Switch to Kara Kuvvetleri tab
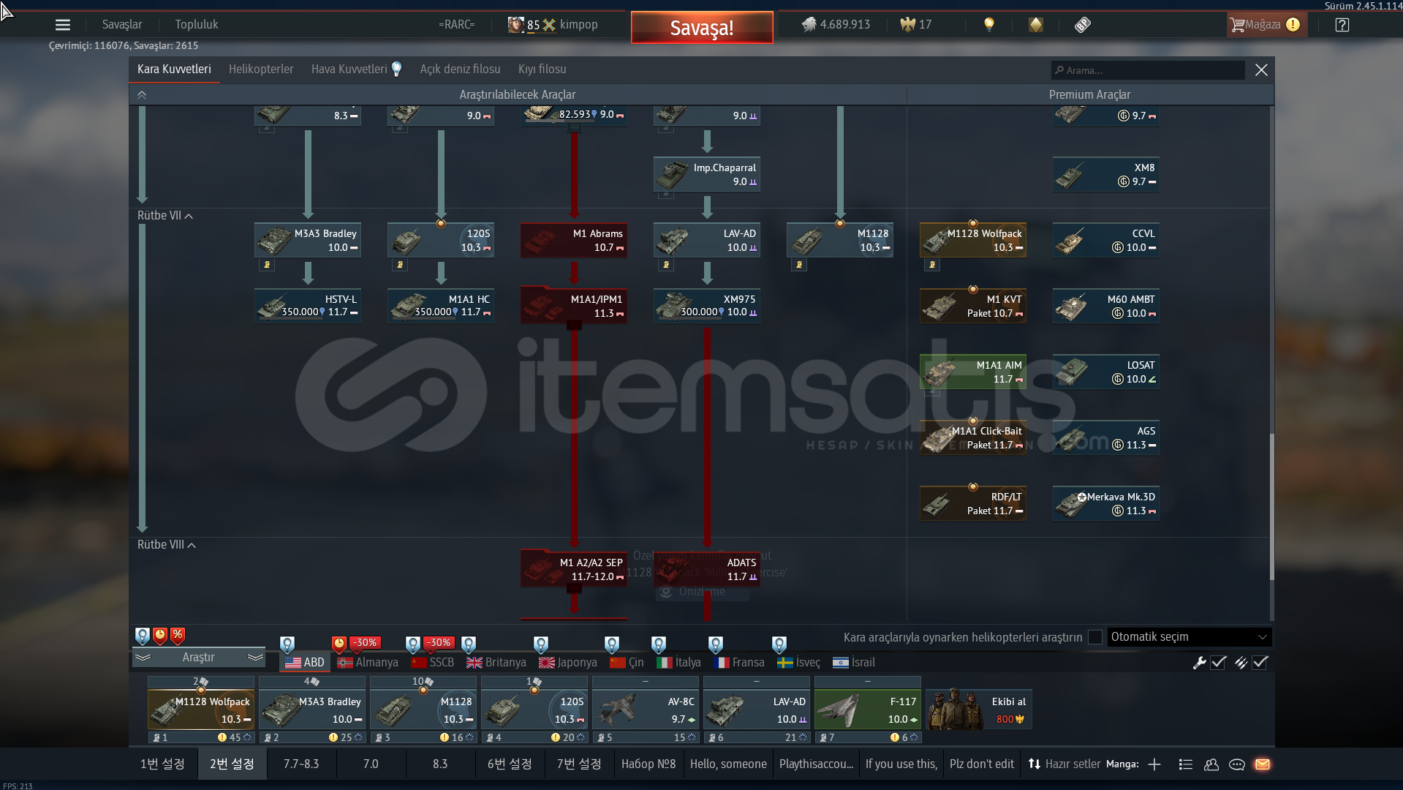 pos(174,69)
